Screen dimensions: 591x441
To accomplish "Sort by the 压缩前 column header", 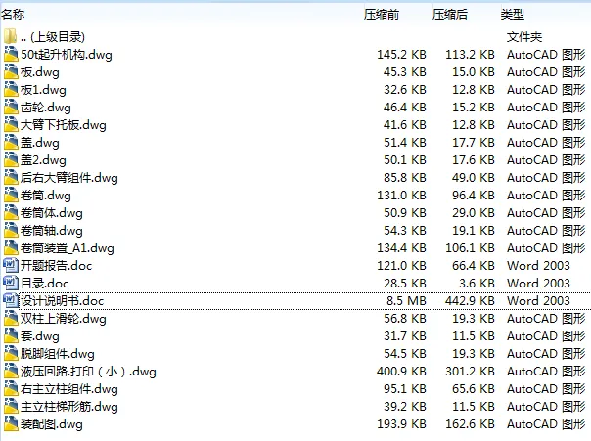I will pyautogui.click(x=381, y=15).
